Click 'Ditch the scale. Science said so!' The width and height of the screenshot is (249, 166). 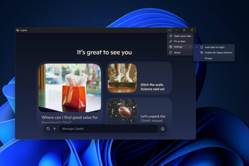(152, 87)
